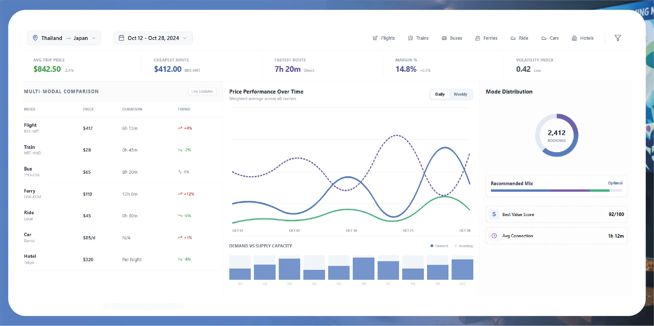The width and height of the screenshot is (654, 326).
Task: Click the train icon for Trains
Action: (x=411, y=38)
